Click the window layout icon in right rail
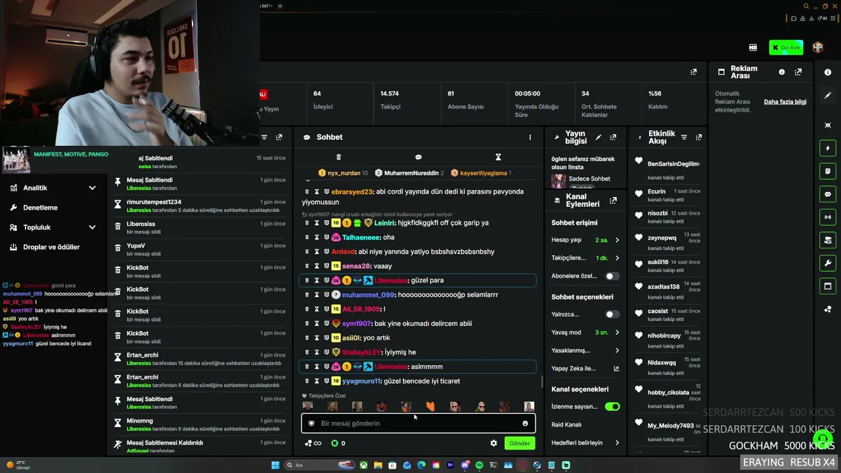The image size is (841, 473). point(828,286)
